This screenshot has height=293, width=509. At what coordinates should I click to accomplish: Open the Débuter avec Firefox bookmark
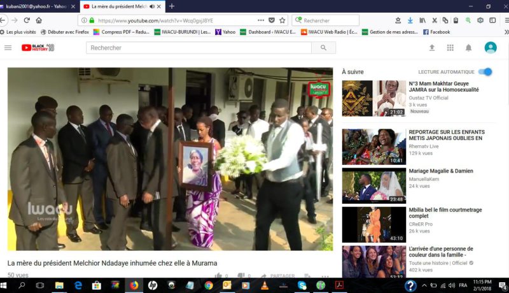click(65, 32)
